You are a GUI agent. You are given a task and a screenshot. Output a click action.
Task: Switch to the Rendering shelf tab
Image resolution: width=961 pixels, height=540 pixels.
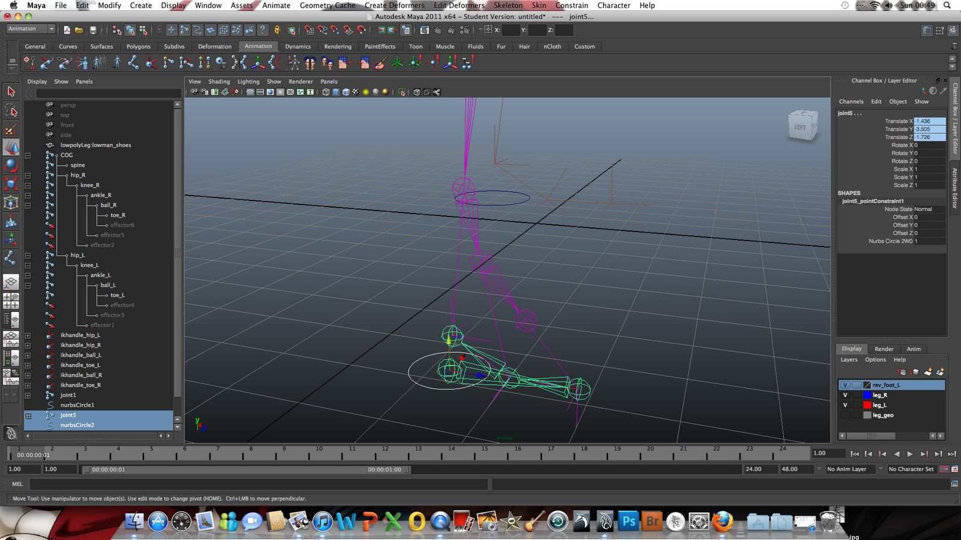coord(338,46)
